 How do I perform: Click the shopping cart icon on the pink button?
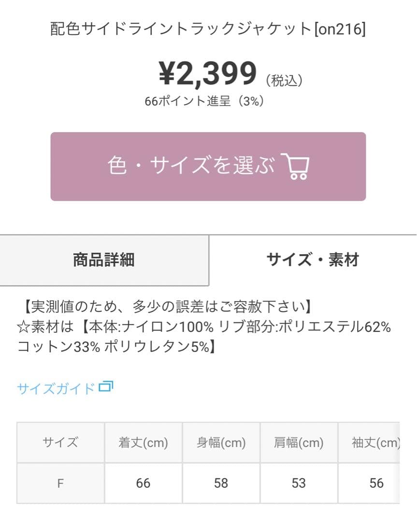295,166
